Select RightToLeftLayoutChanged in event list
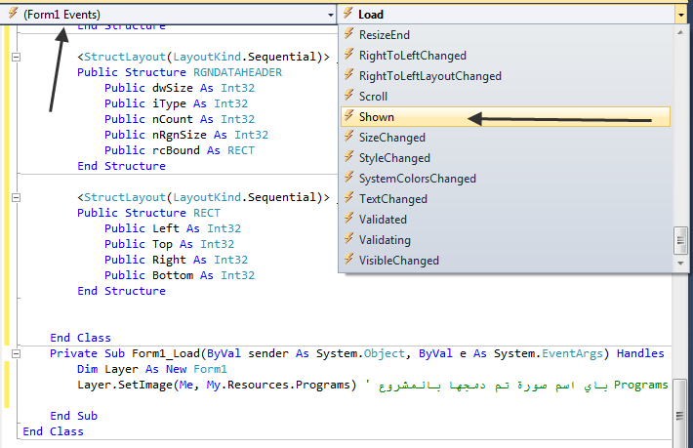Screen dimensions: 693x448 pos(430,76)
